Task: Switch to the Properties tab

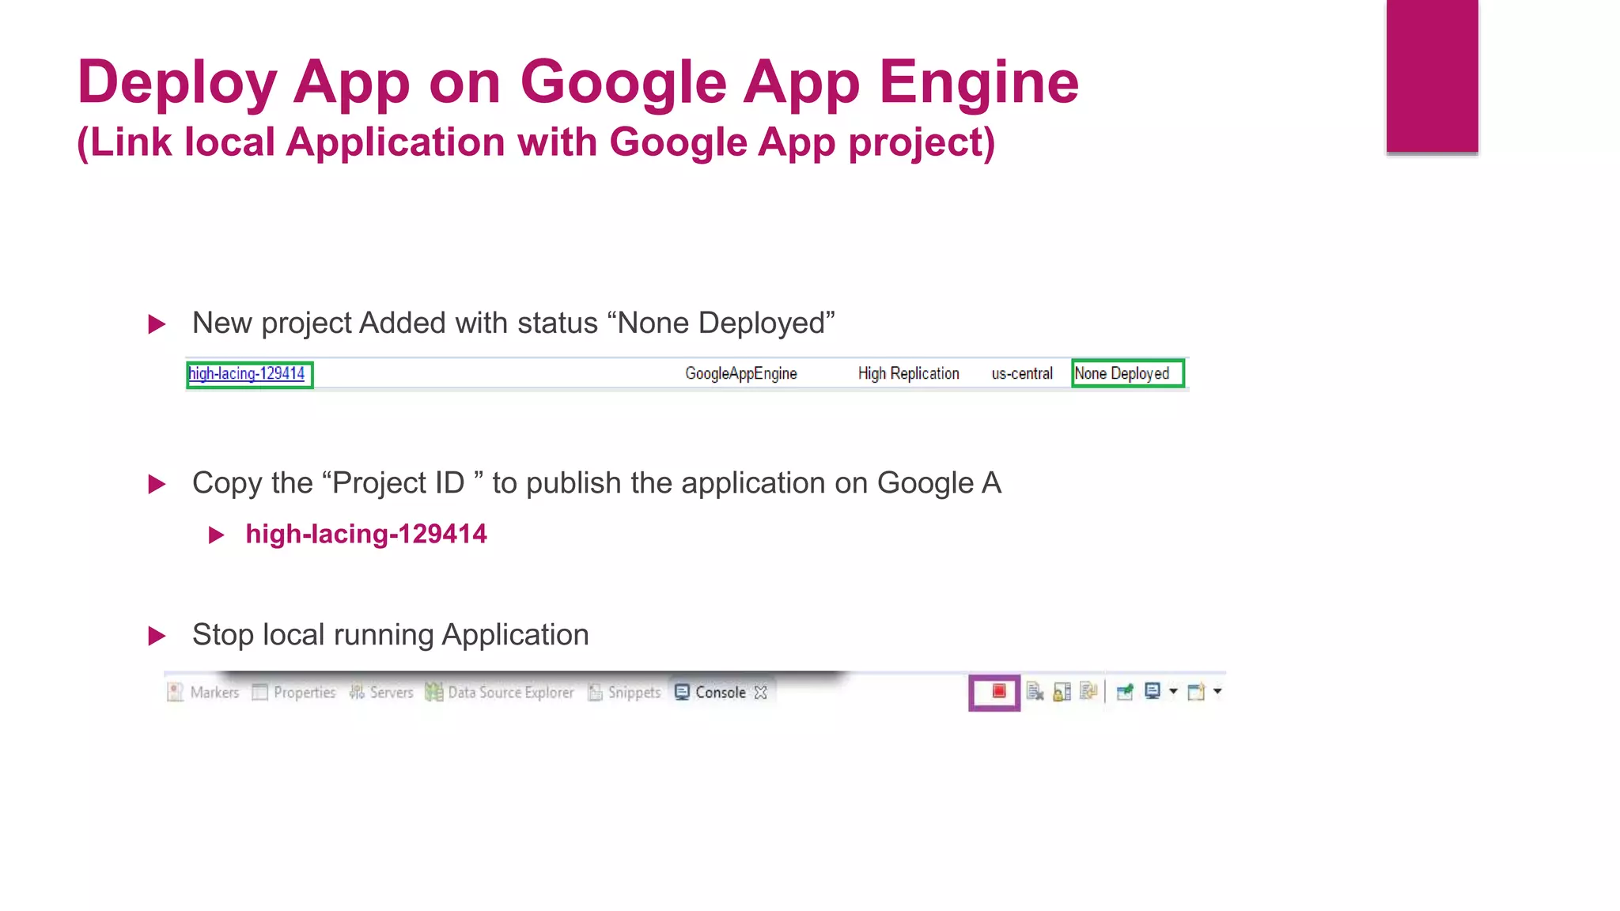Action: [293, 693]
